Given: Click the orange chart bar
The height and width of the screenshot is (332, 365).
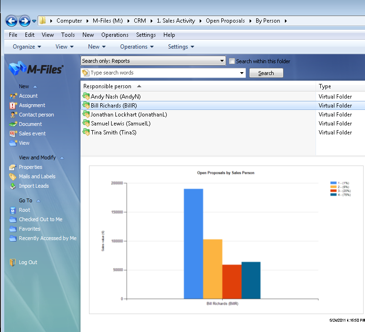Looking at the screenshot, I should click(212, 269).
